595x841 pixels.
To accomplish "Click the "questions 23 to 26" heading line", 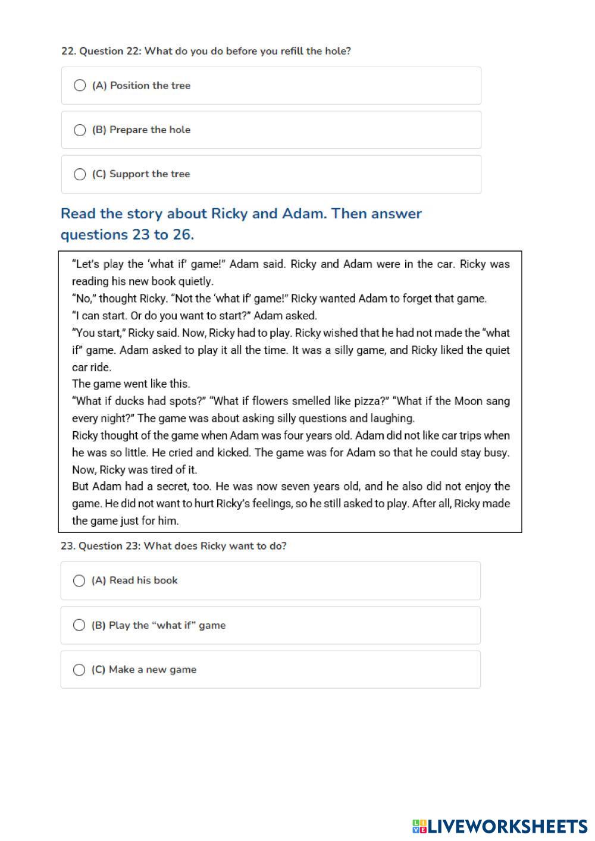I will (127, 234).
